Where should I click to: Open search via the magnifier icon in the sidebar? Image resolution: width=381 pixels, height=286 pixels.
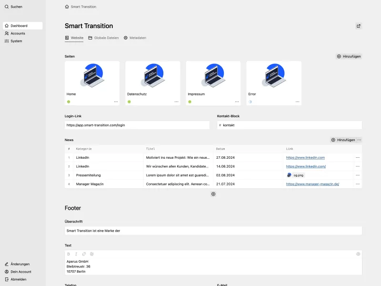coord(7,7)
